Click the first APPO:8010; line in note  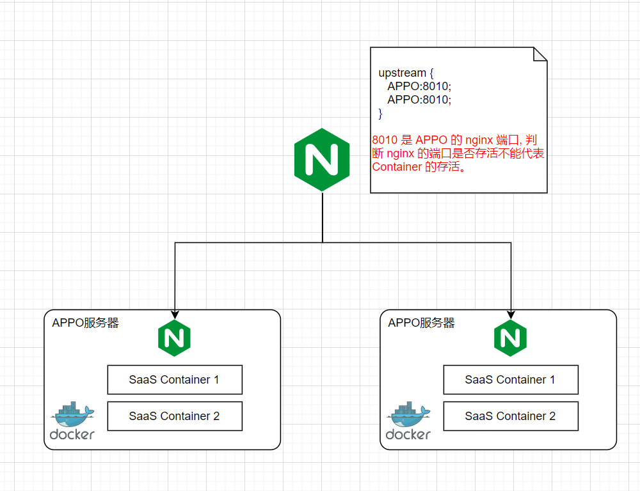[x=419, y=86]
